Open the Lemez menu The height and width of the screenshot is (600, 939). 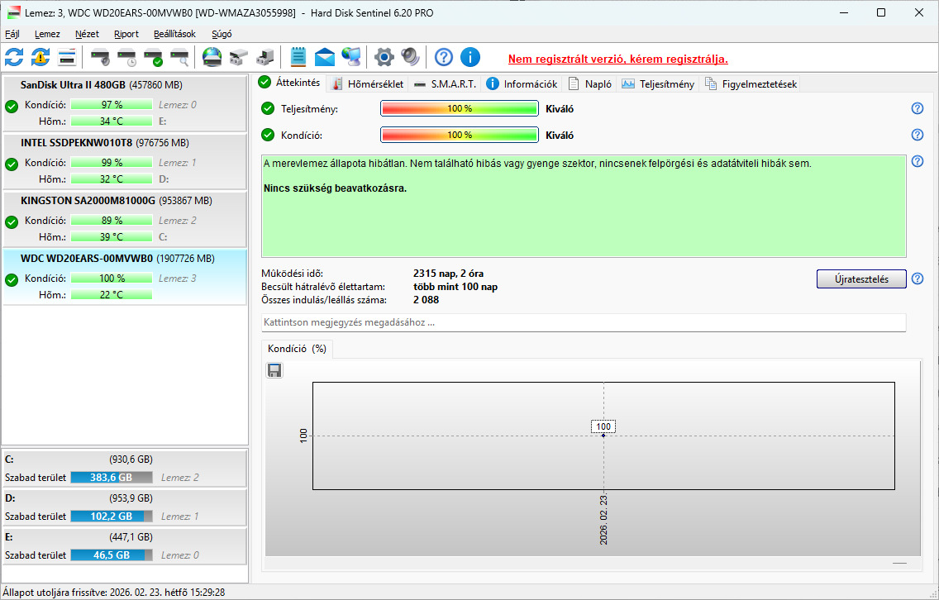(47, 34)
